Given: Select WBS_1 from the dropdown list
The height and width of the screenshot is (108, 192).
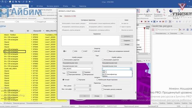Looking at the screenshot, I should (117, 71).
